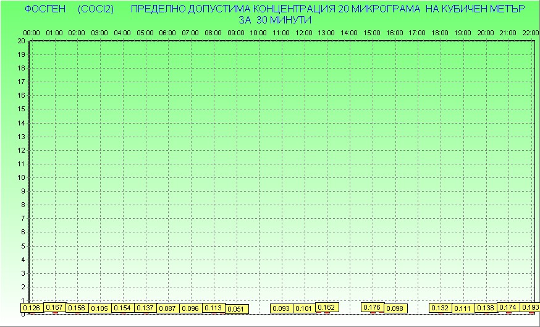Select the 0.132 value label

tap(440, 308)
